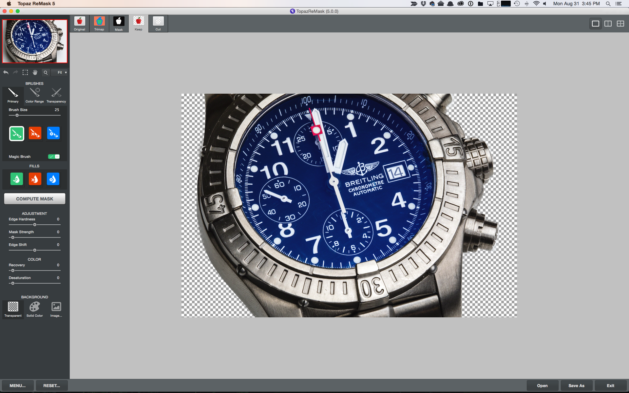Click the watch image on canvas
Screen dimensions: 629x393
tap(349, 205)
